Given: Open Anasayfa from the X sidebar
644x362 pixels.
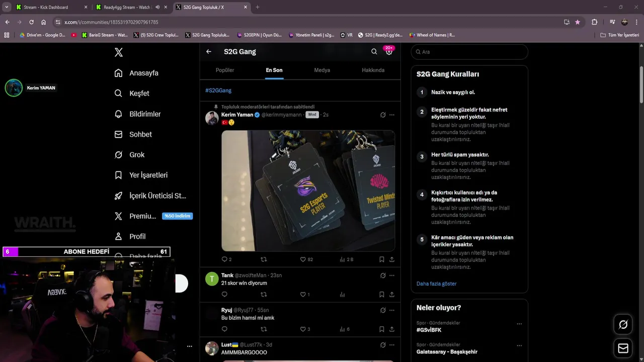Looking at the screenshot, I should pyautogui.click(x=136, y=73).
